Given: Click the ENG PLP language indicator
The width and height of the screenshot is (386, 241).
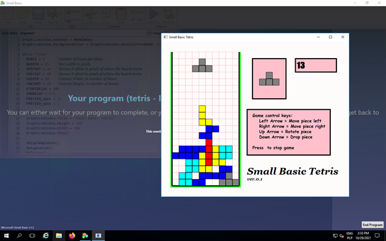Looking at the screenshot, I should coord(350,235).
